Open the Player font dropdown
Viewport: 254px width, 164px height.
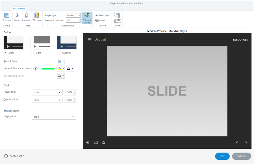tap(47, 92)
